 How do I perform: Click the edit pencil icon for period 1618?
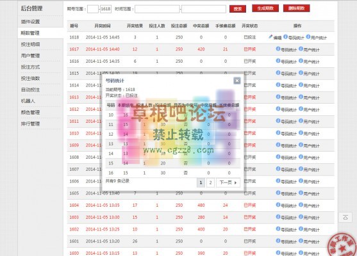coord(270,36)
